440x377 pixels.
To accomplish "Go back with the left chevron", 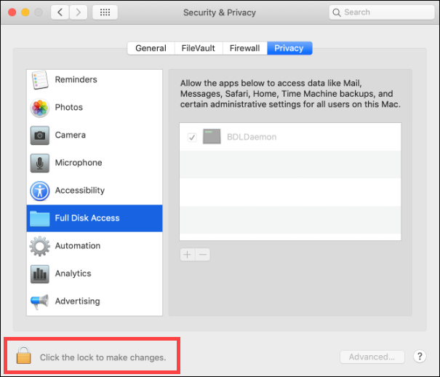I will 60,12.
